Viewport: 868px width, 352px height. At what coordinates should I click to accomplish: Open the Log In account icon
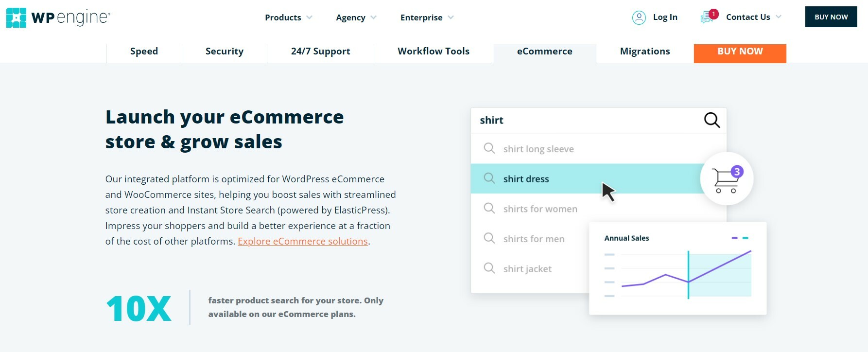[x=639, y=17]
